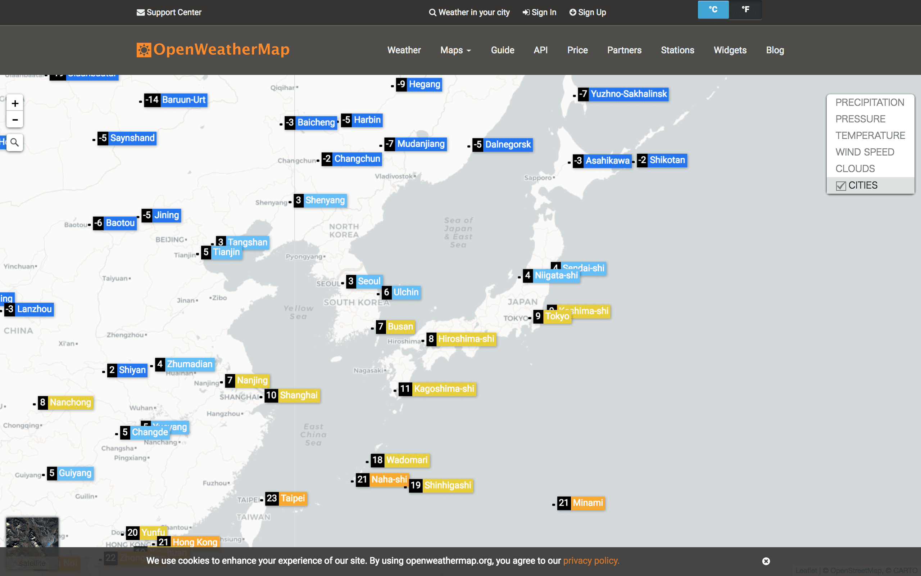This screenshot has height=576, width=921.
Task: Select the Seoul city marker
Action: pos(364,281)
